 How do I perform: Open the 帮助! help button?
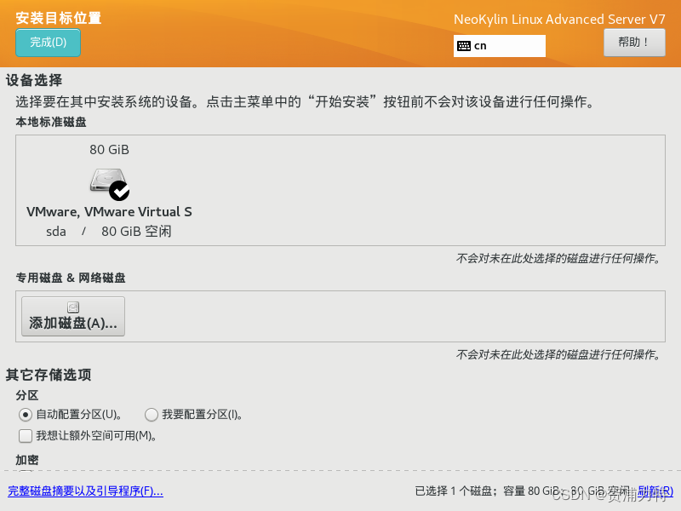pyautogui.click(x=634, y=42)
